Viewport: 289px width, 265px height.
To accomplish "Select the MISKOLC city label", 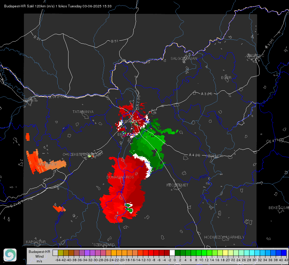I will pos(256,55).
